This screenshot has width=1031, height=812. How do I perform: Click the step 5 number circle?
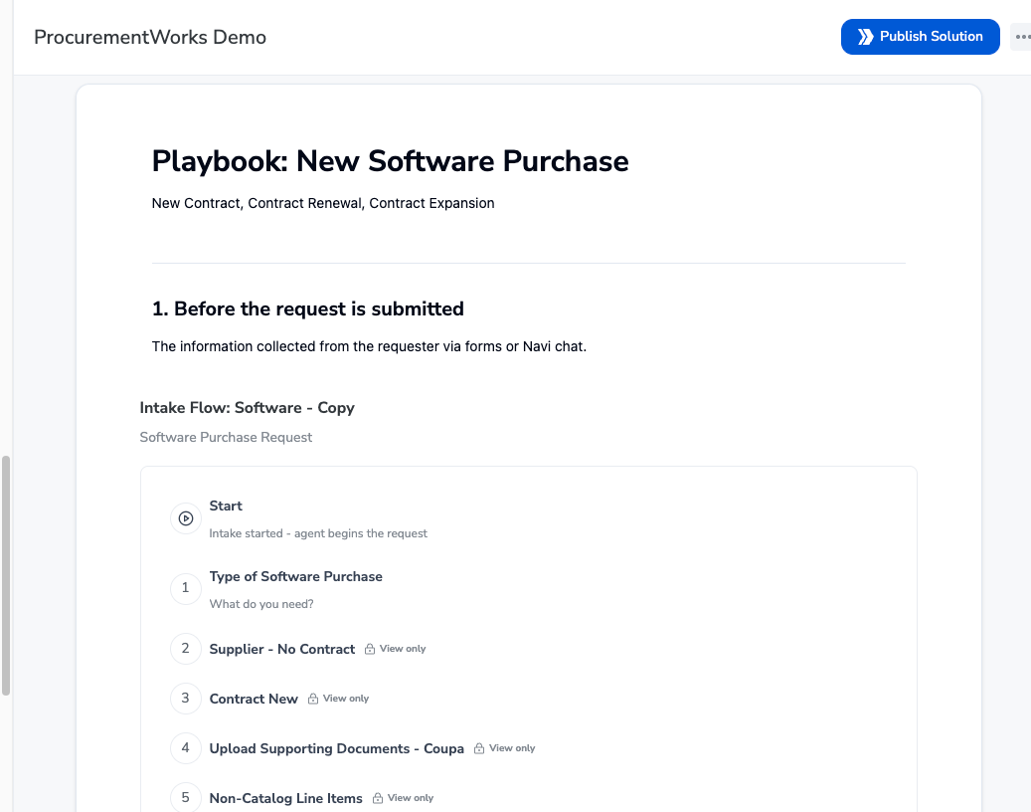pos(186,797)
